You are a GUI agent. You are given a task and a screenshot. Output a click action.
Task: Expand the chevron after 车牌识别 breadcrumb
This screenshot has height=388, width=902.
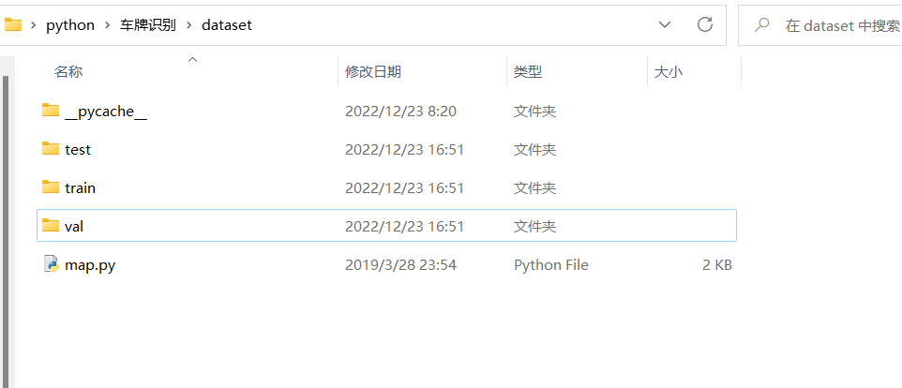188,25
